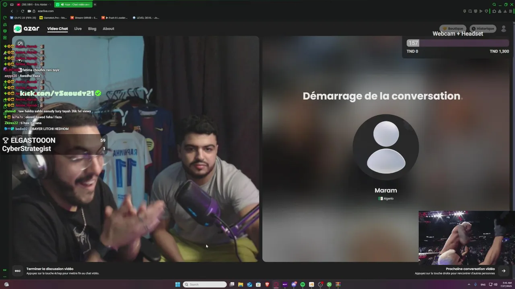The height and width of the screenshot is (289, 515).
Task: Open WinRAR from taskbar
Action: pyautogui.click(x=338, y=285)
